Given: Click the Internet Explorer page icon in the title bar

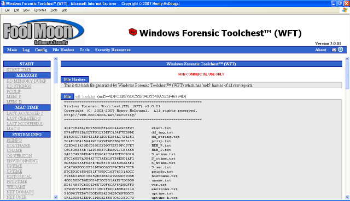Looking at the screenshot, I should point(3,3).
